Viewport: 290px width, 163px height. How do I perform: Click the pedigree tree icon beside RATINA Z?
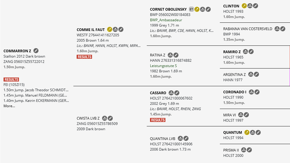(170, 55)
